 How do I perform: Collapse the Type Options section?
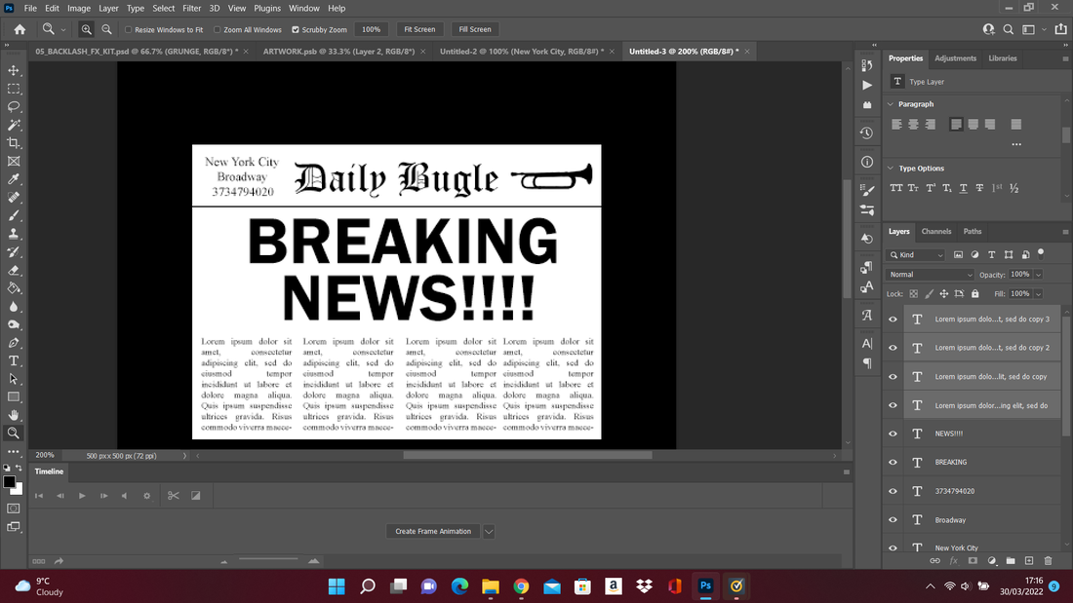click(891, 169)
